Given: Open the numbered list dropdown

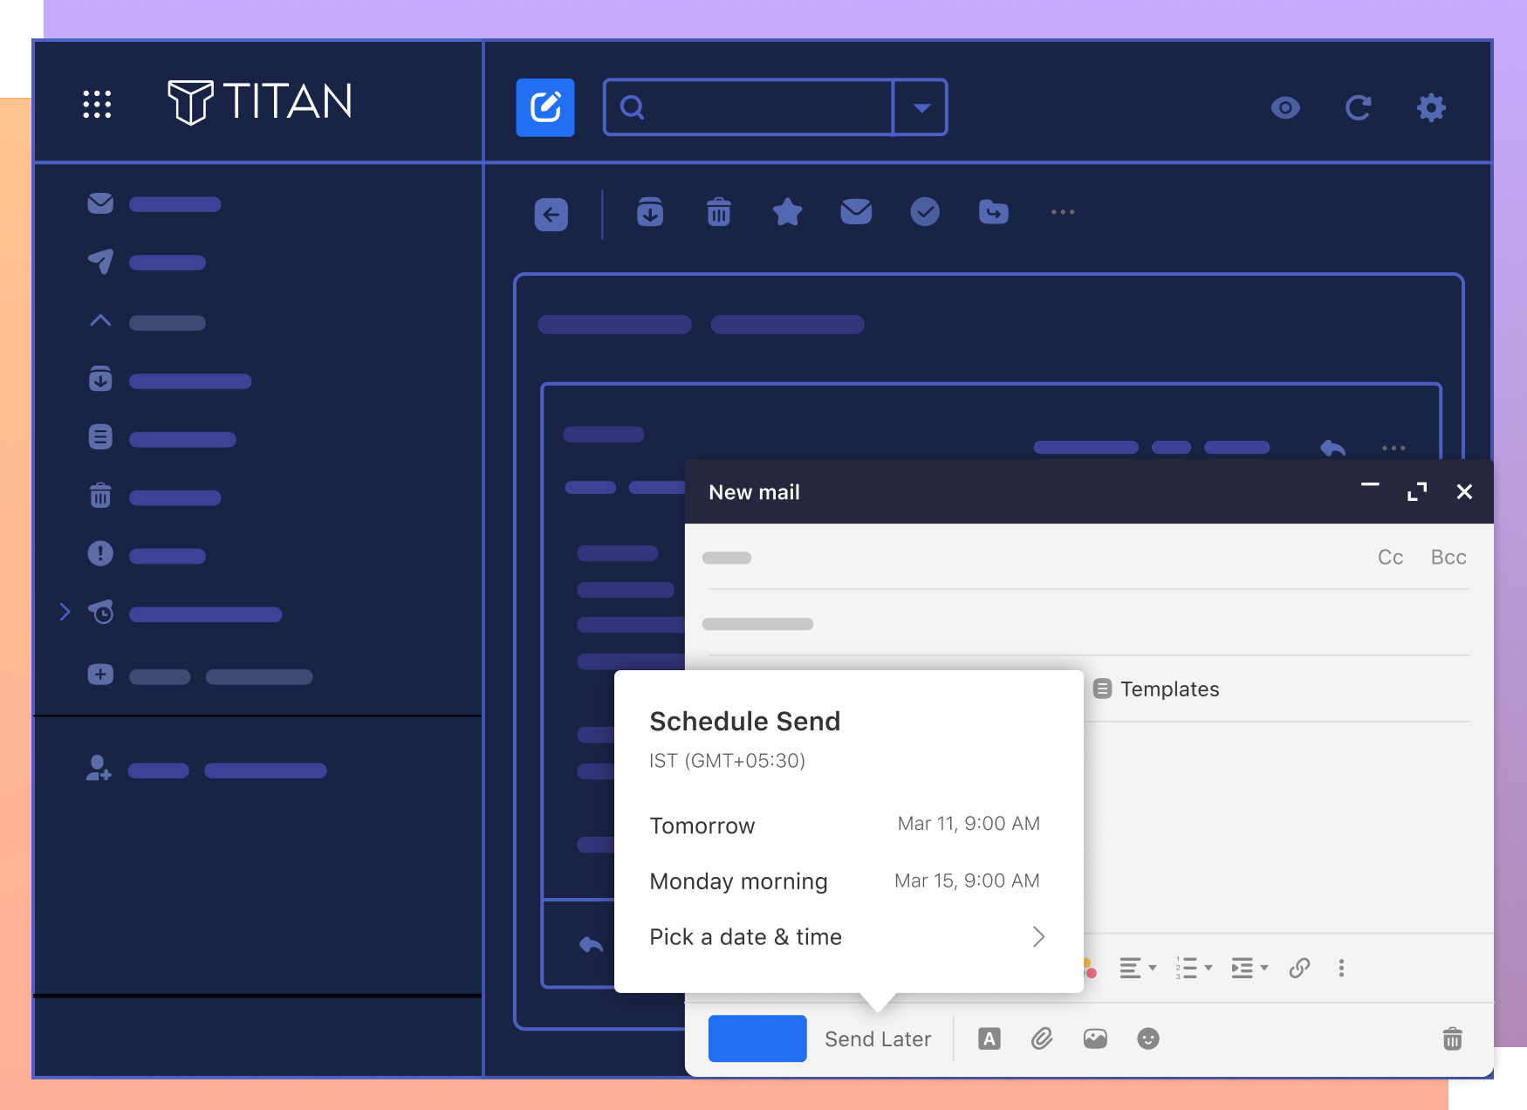Looking at the screenshot, I should 1193,968.
